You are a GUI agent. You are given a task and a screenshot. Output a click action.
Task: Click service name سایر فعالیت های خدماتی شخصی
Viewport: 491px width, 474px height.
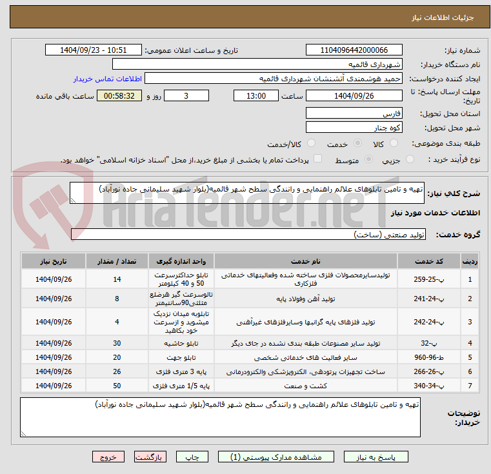[306, 357]
